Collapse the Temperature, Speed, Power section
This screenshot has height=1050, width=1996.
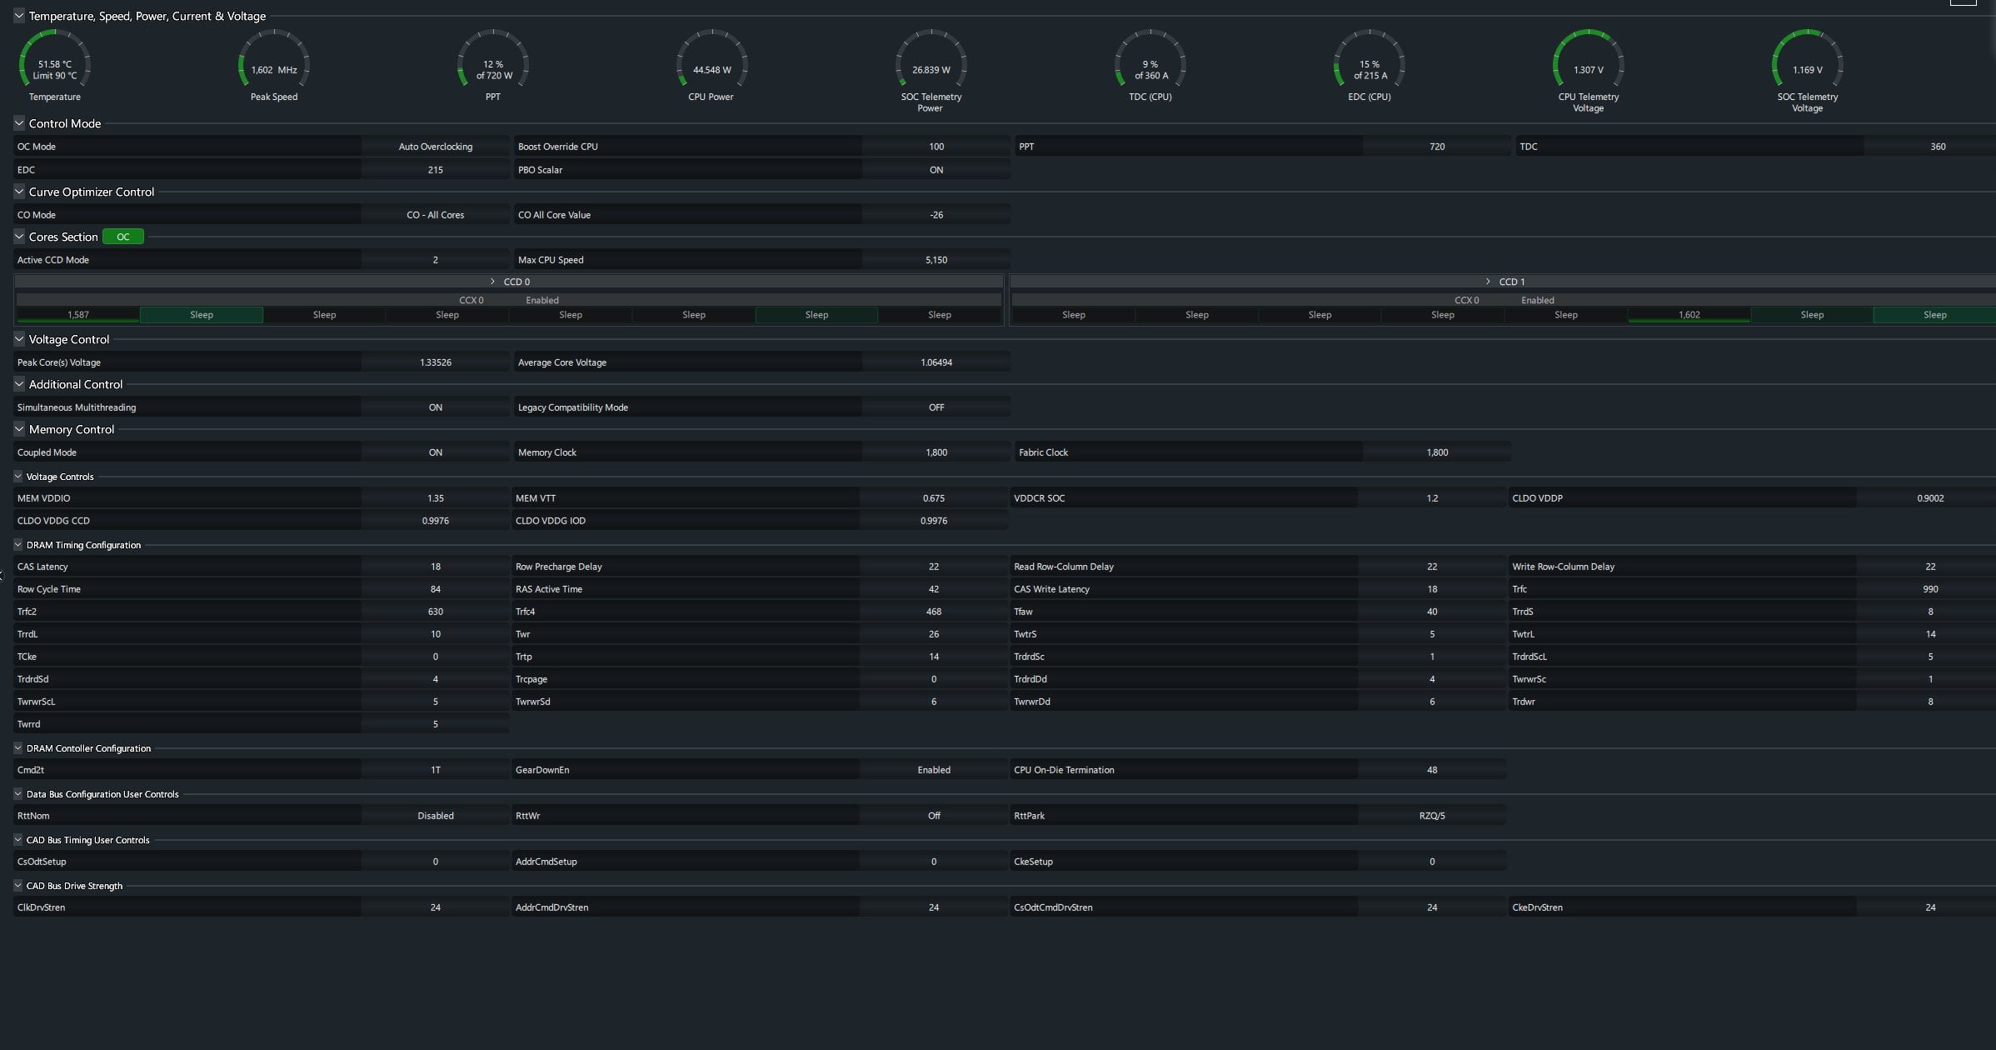click(x=19, y=16)
